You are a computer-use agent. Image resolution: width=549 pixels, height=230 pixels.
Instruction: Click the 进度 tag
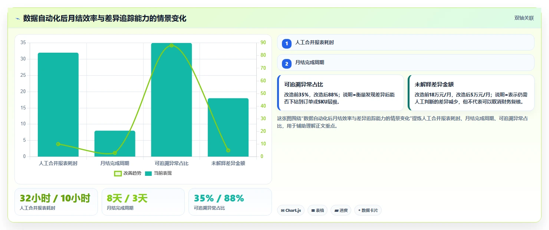point(341,210)
